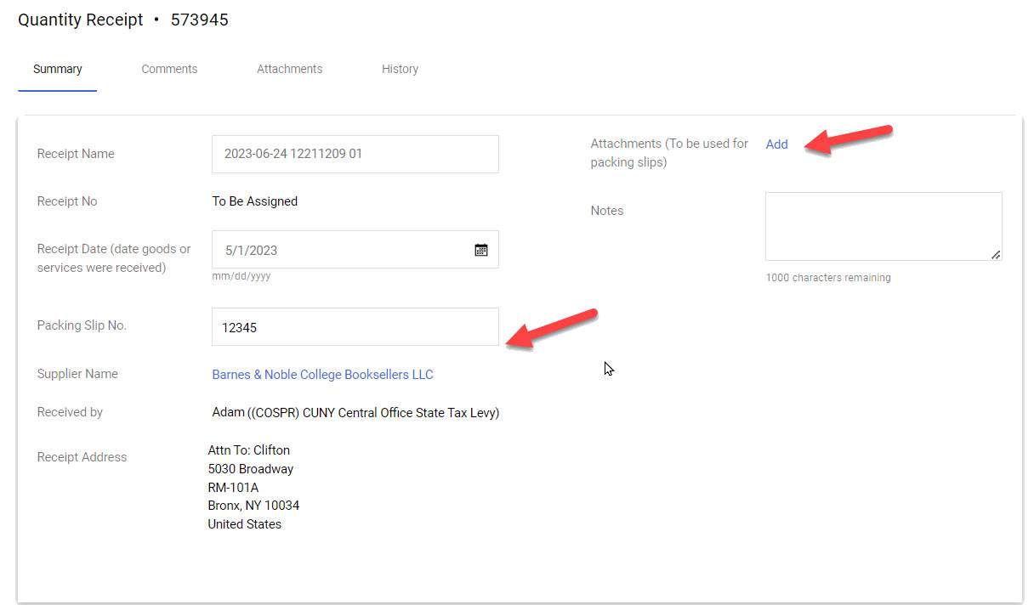The height and width of the screenshot is (605, 1034).
Task: Click the Quantity Receipt page title
Action: [79, 20]
